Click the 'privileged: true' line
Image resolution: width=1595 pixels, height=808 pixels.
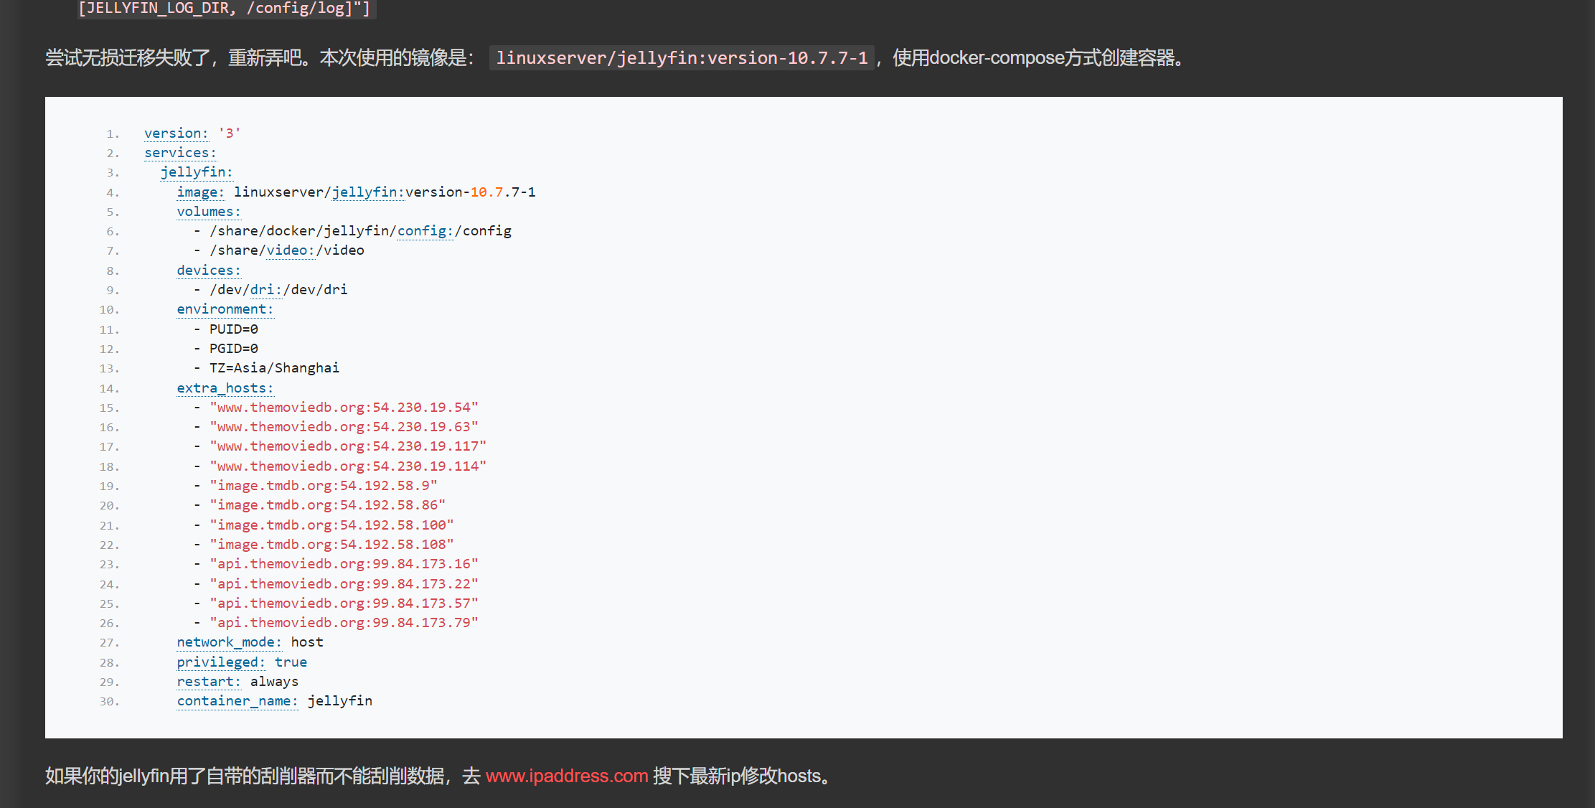[242, 662]
